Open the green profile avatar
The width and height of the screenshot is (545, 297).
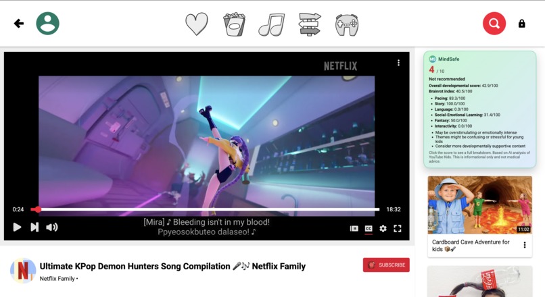tap(47, 24)
